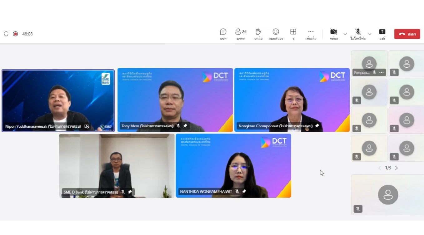Click SME D Bank's muted mic icon
This screenshot has height=235, width=424.
coord(123,192)
